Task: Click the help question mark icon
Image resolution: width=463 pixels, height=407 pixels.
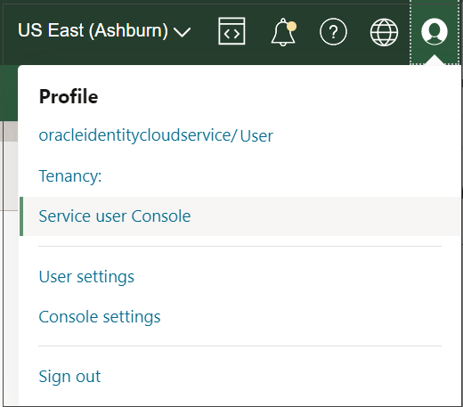Action: [333, 31]
